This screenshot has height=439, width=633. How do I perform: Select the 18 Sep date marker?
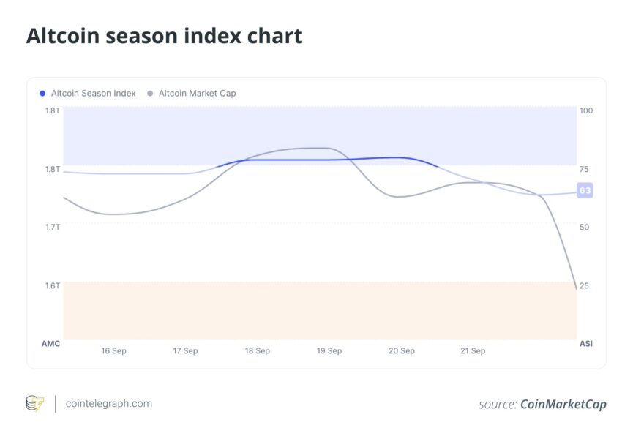pos(257,351)
